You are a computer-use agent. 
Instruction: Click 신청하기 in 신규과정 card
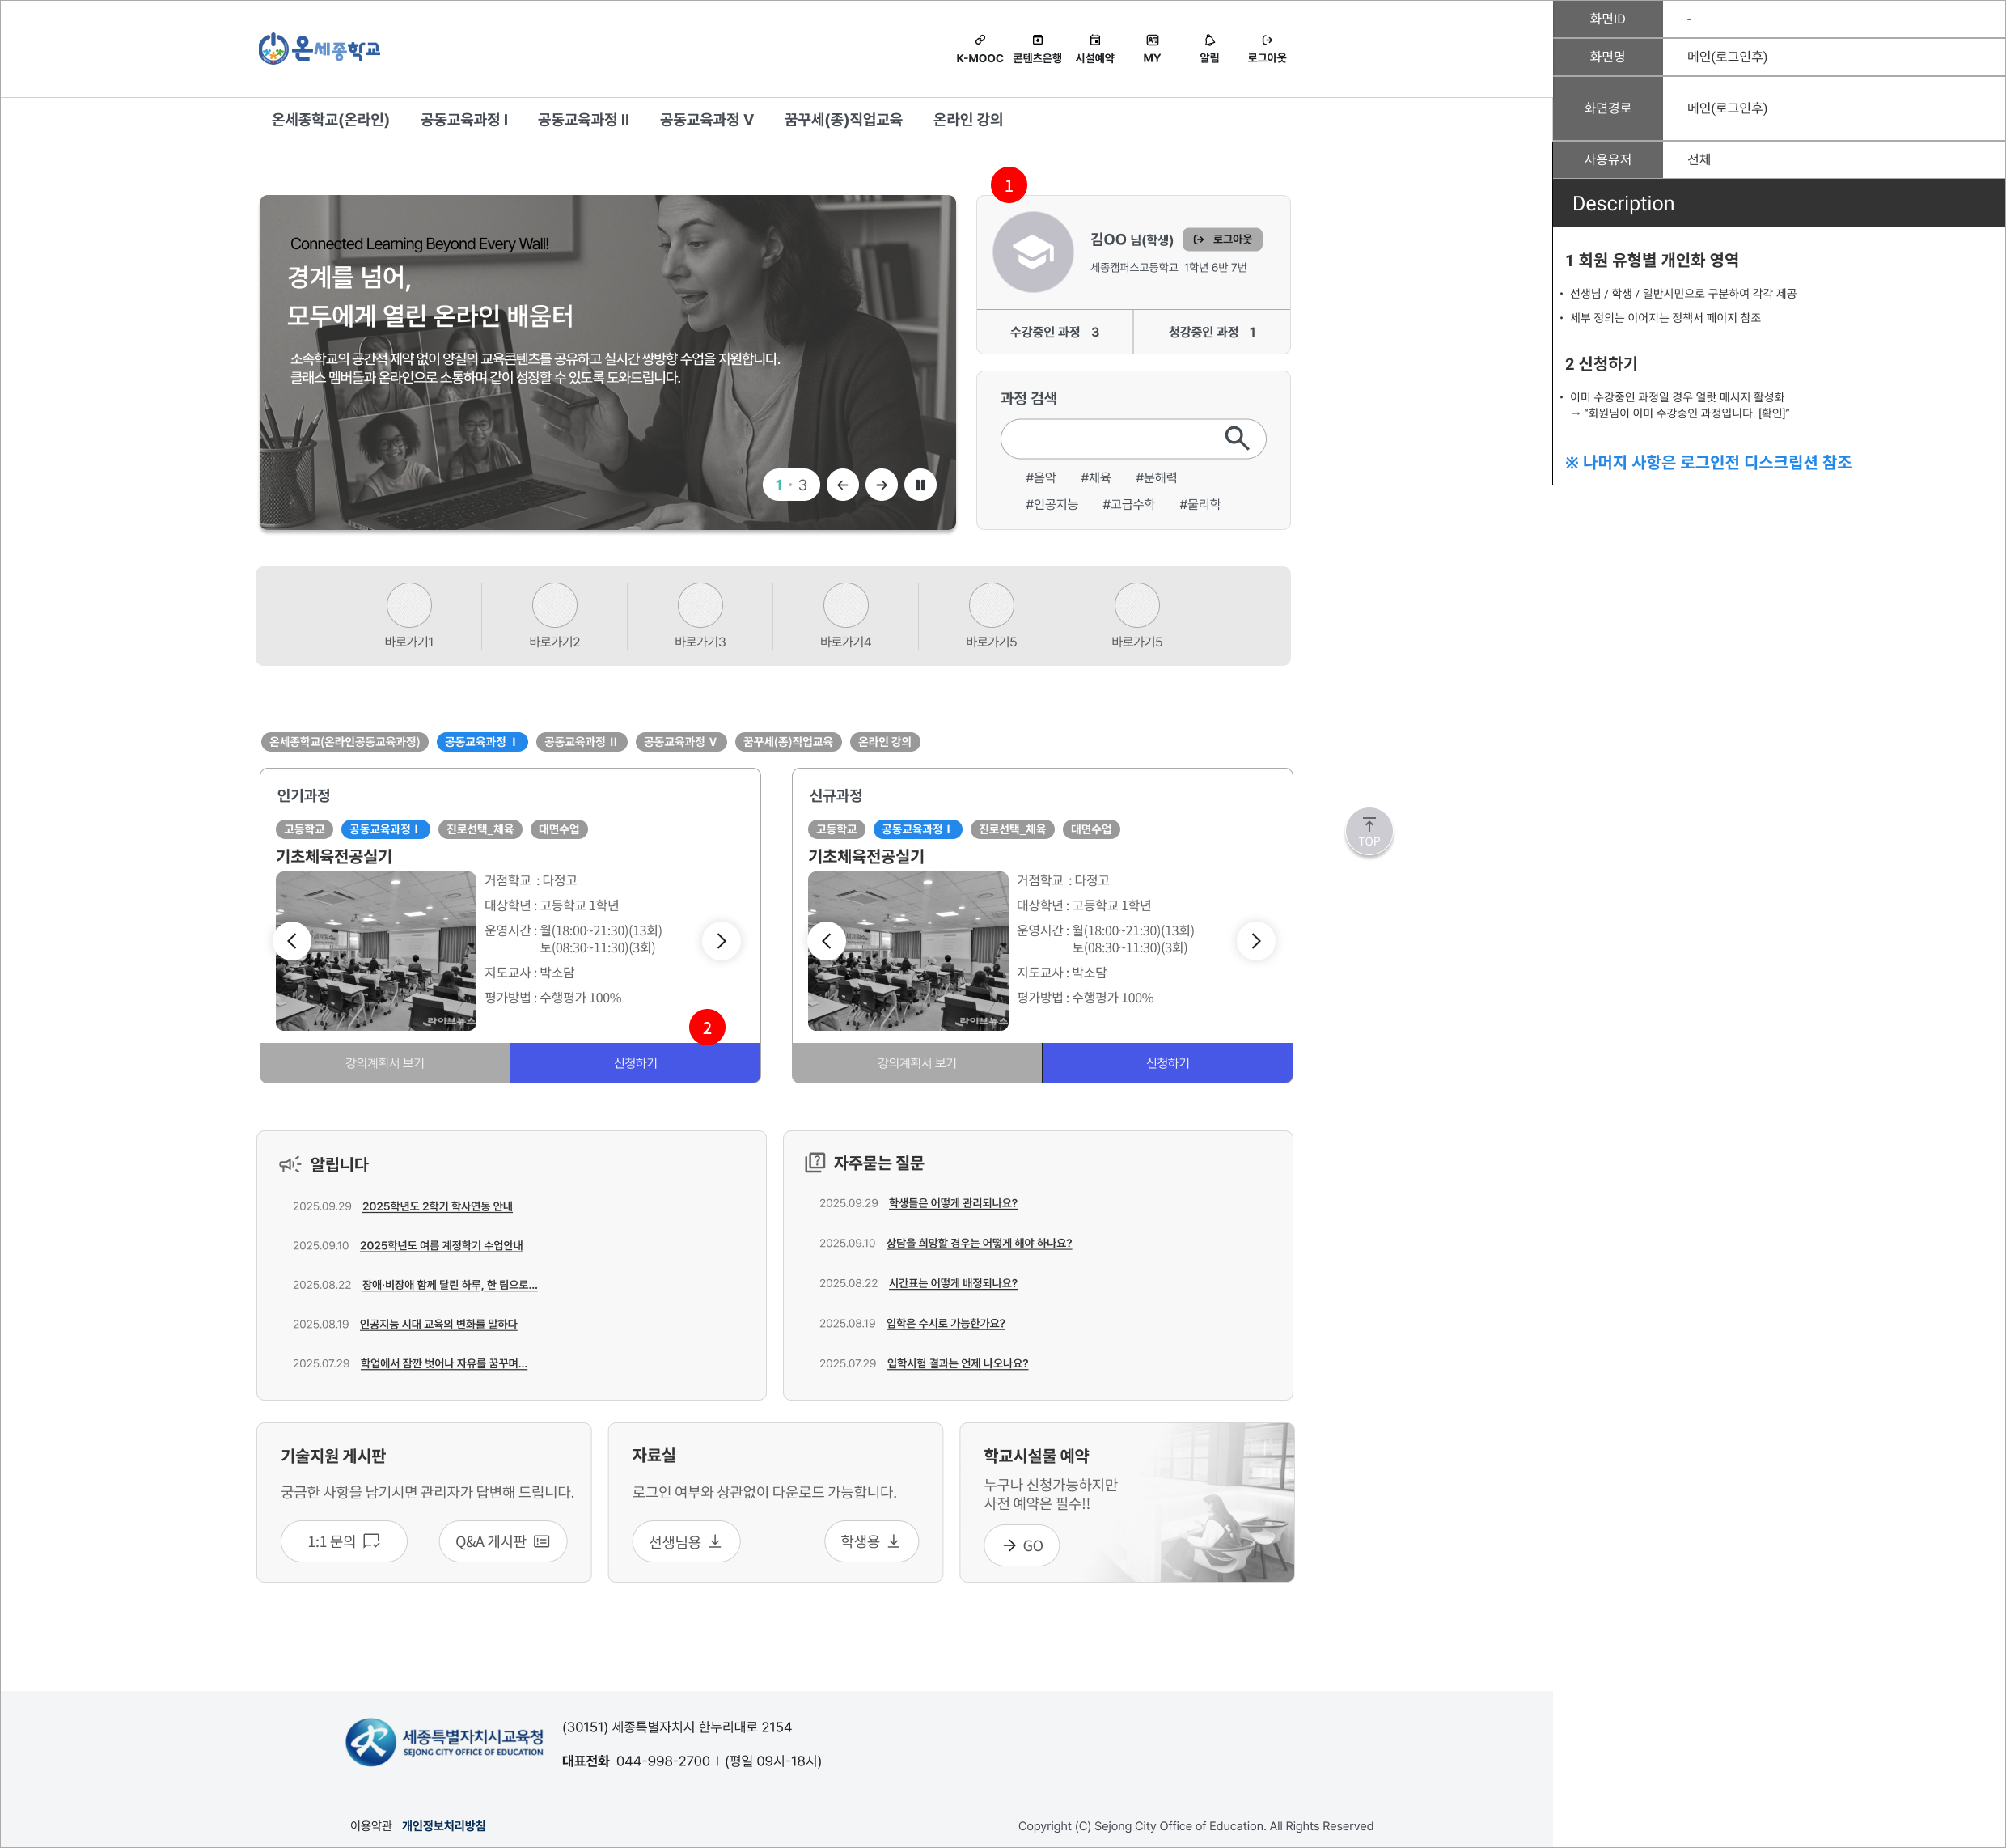point(1167,1063)
